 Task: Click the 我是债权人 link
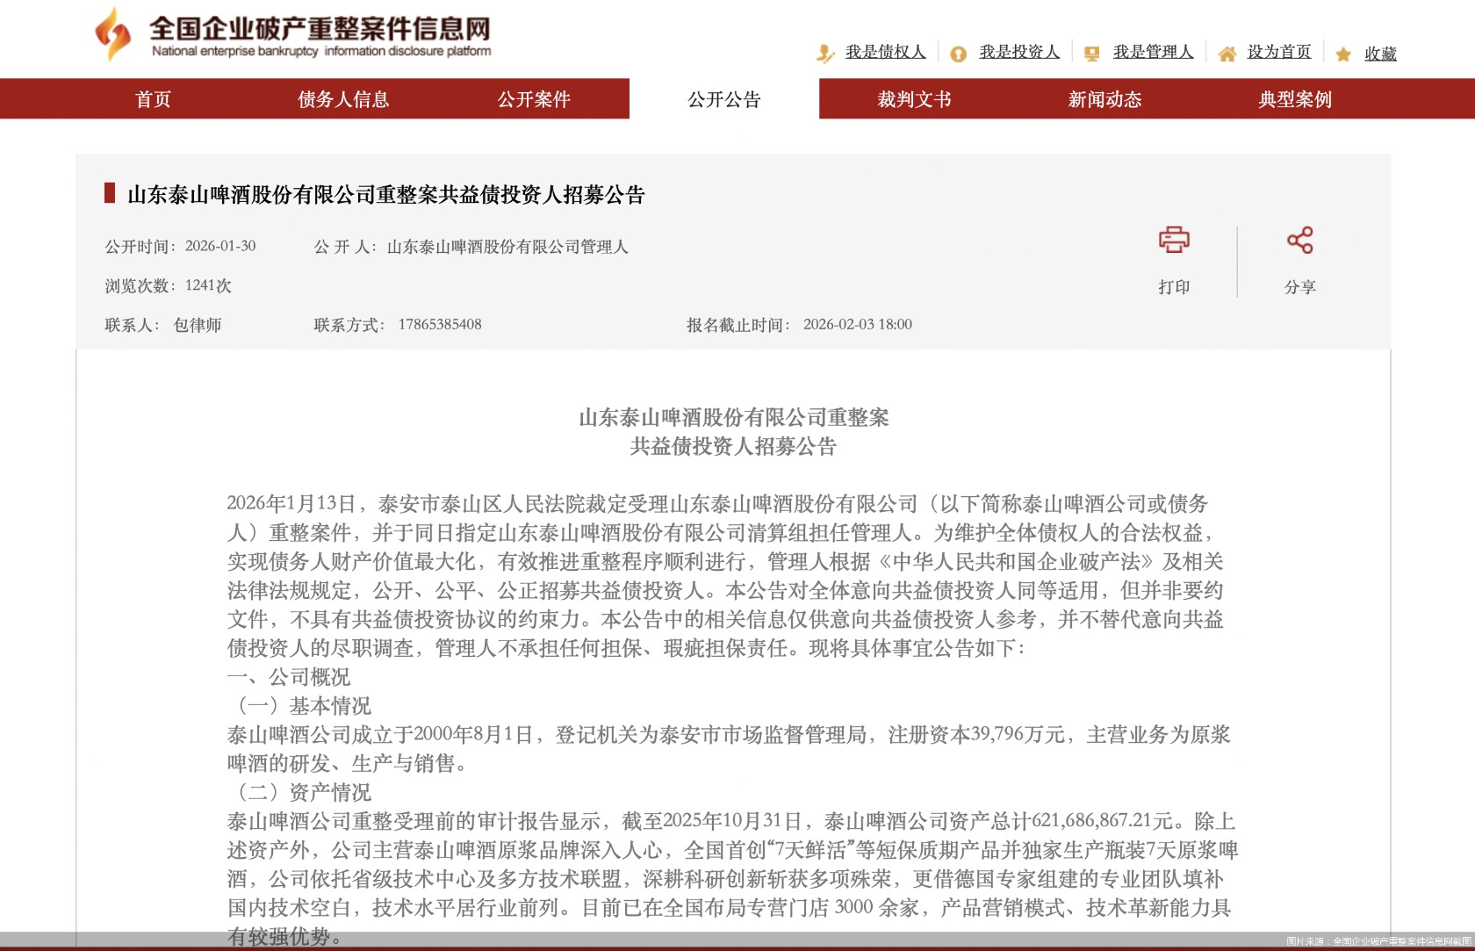coord(884,53)
